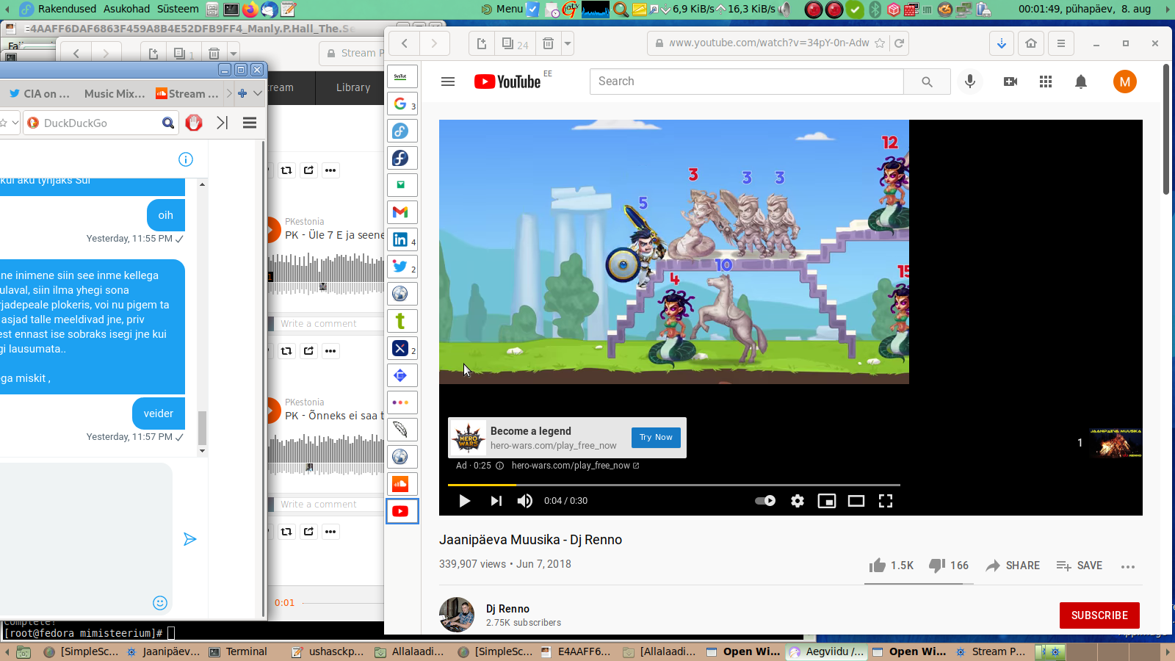
Task: Seek in the PK - Üle 7 E waveform
Action: pyautogui.click(x=325, y=274)
